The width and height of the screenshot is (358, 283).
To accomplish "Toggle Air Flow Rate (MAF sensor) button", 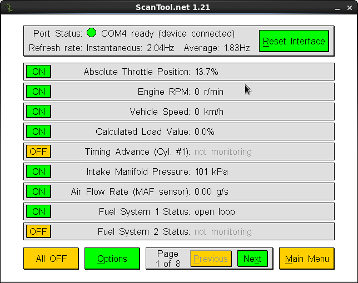I will pyautogui.click(x=38, y=191).
